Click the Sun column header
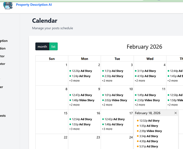Screen dimensions: 183x149 (x=52, y=59)
